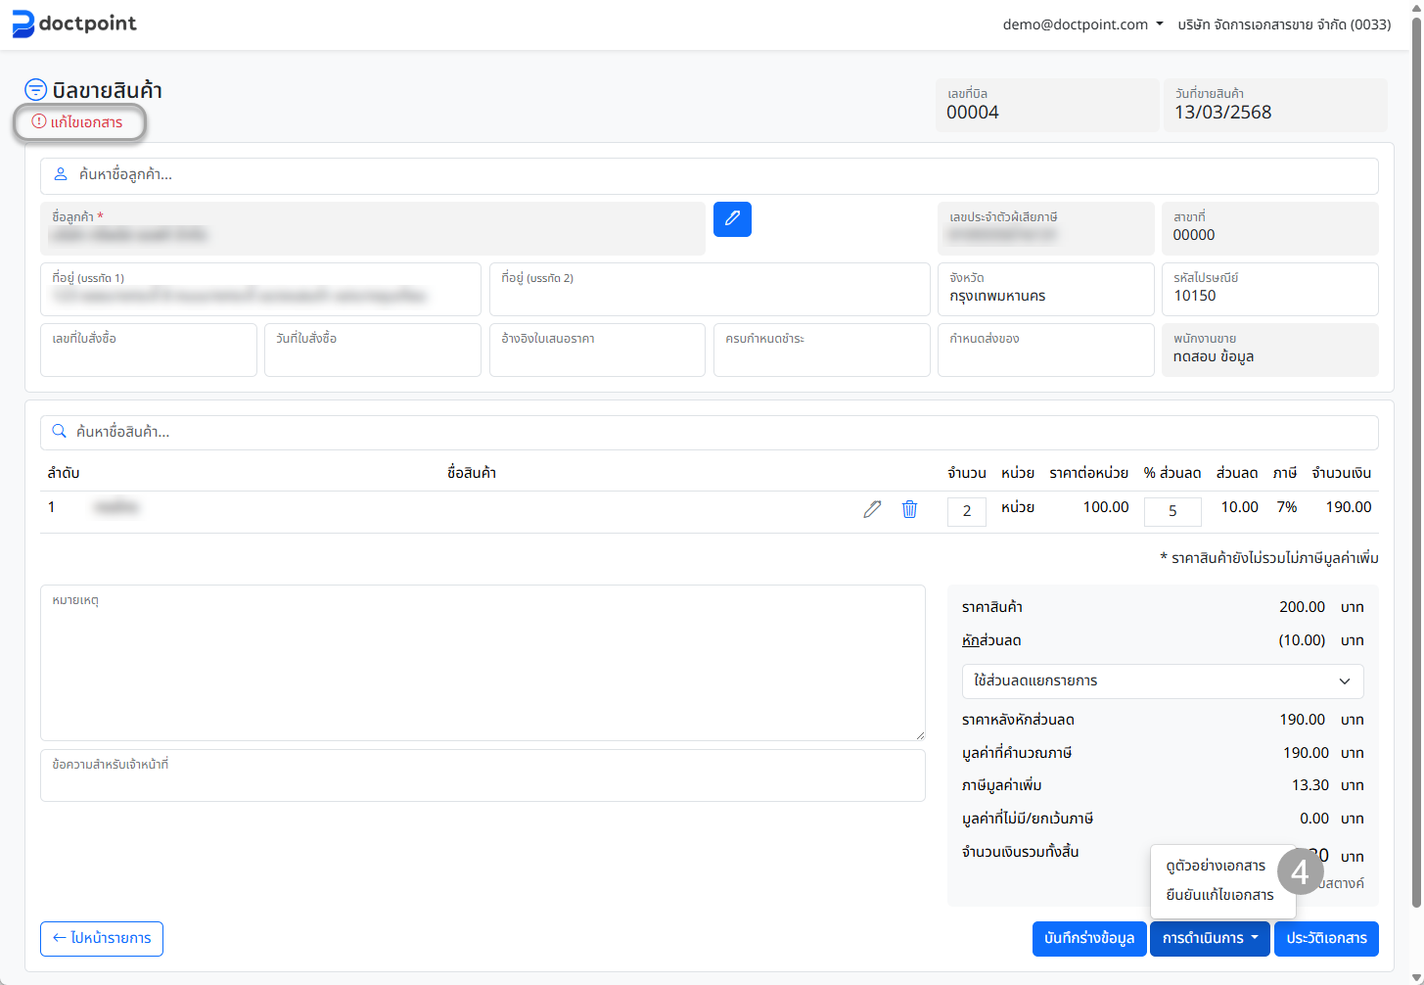The width and height of the screenshot is (1424, 985).
Task: Click the % discount field showing 5
Action: (x=1172, y=511)
